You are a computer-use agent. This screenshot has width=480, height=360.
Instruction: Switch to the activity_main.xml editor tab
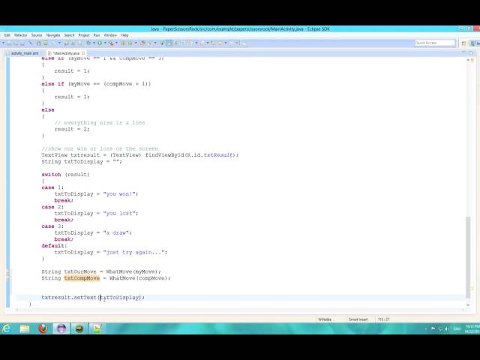[x=25, y=53]
